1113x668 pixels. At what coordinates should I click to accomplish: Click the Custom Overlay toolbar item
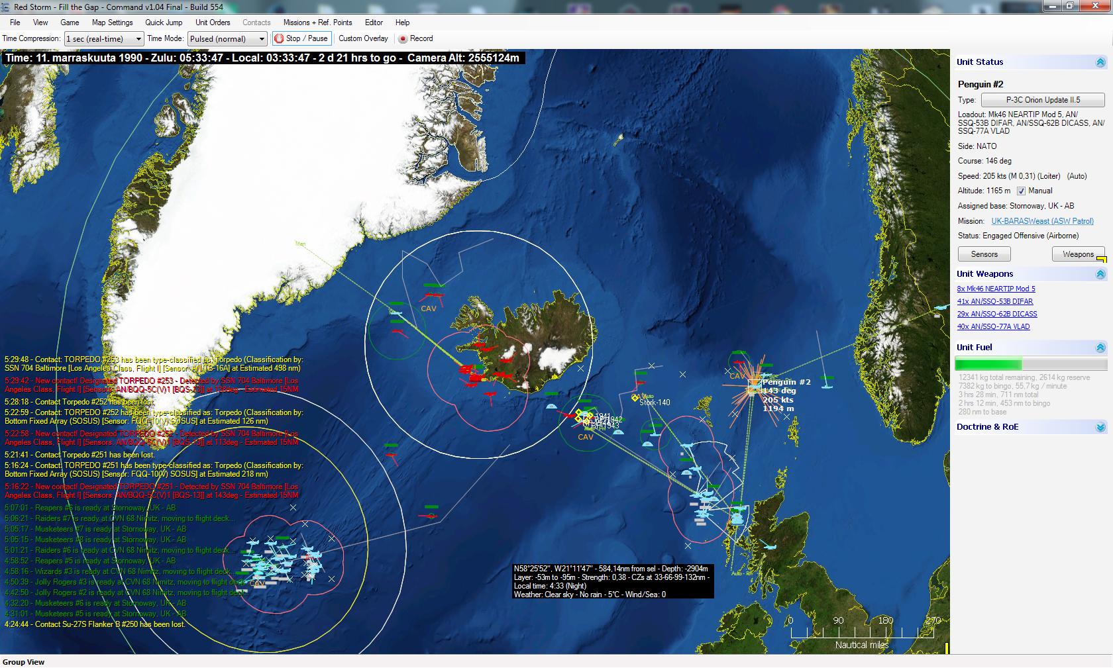tap(363, 38)
